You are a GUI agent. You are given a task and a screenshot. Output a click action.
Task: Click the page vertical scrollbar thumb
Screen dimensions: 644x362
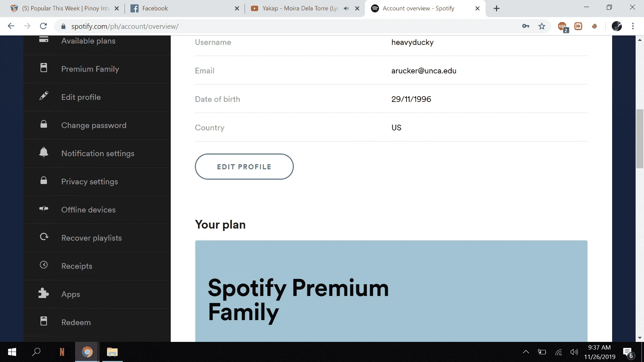pyautogui.click(x=640, y=139)
